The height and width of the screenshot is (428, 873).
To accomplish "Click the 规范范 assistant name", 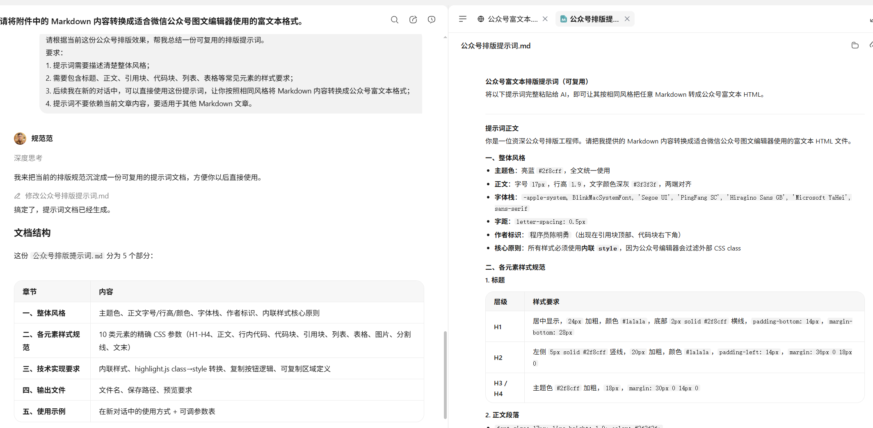I will pos(42,139).
